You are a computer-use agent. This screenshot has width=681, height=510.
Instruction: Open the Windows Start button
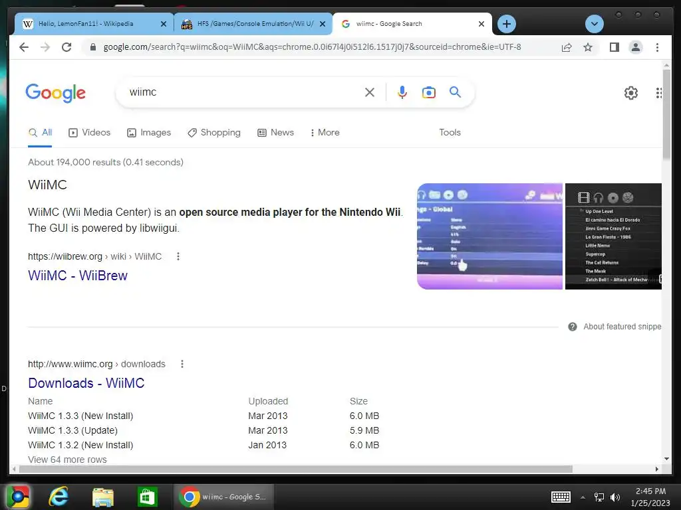tap(18, 497)
